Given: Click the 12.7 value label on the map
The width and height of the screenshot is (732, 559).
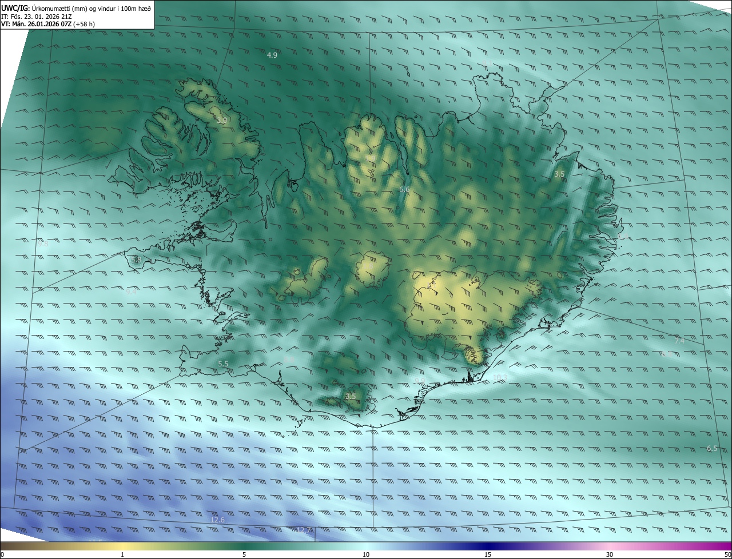Looking at the screenshot, I should point(305,531).
